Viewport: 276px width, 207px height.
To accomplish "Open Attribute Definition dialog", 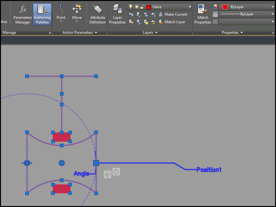I will (98, 14).
